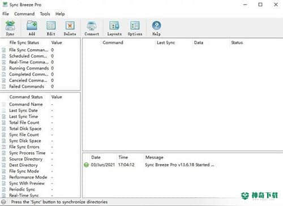Click the icon beside Source Directory row
Image resolution: width=283 pixels, height=206 pixels.
click(4, 159)
